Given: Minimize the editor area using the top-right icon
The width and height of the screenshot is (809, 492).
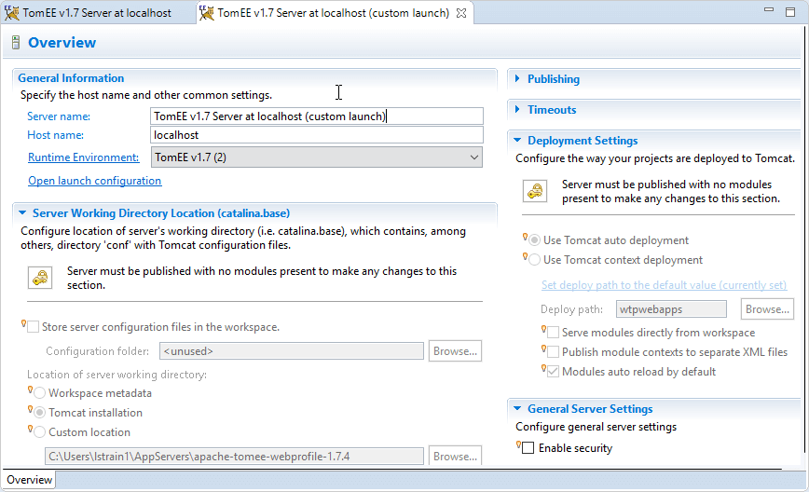Looking at the screenshot, I should (x=769, y=9).
